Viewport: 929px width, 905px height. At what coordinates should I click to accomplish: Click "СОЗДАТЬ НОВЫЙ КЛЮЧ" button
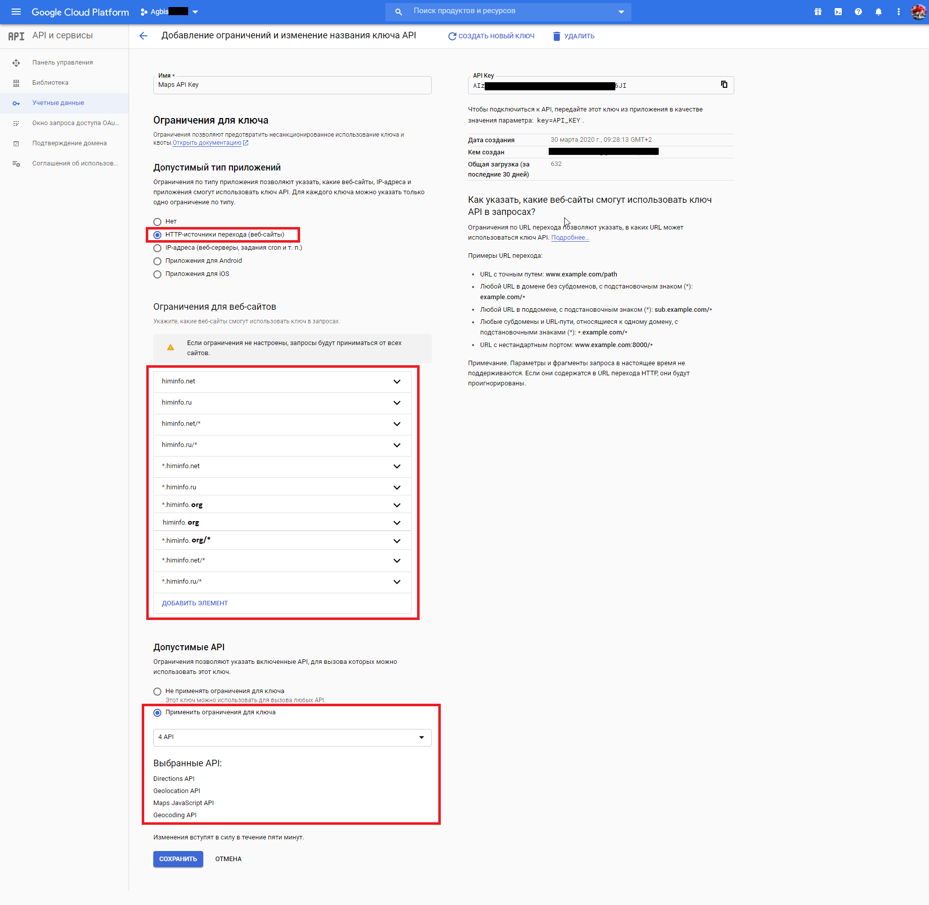[491, 36]
